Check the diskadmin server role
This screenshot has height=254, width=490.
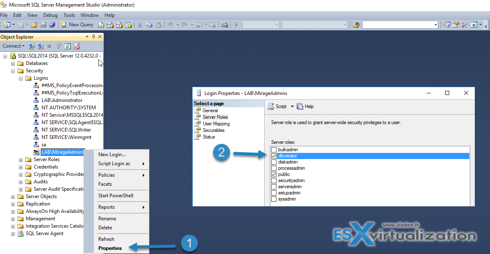click(x=274, y=162)
